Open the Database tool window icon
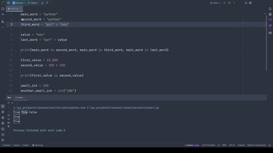Viewport: 273px width, 153px height. point(270,14)
